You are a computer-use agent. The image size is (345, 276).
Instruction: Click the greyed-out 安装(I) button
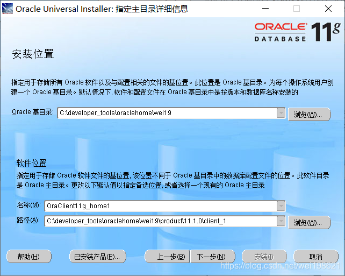(264, 257)
